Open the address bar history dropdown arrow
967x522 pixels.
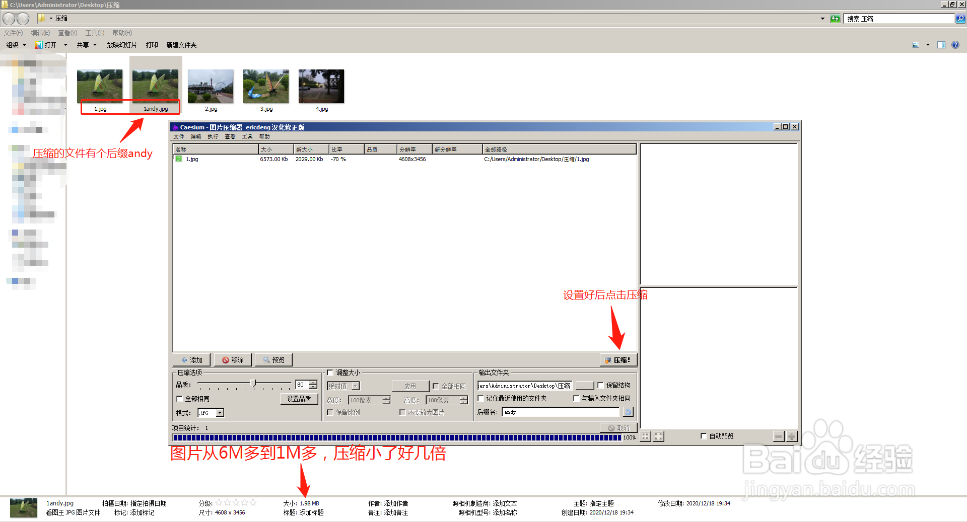pyautogui.click(x=823, y=19)
